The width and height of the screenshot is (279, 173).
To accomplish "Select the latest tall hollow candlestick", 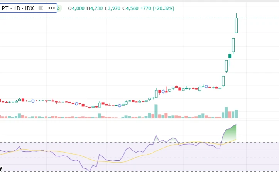I will click(236, 26).
